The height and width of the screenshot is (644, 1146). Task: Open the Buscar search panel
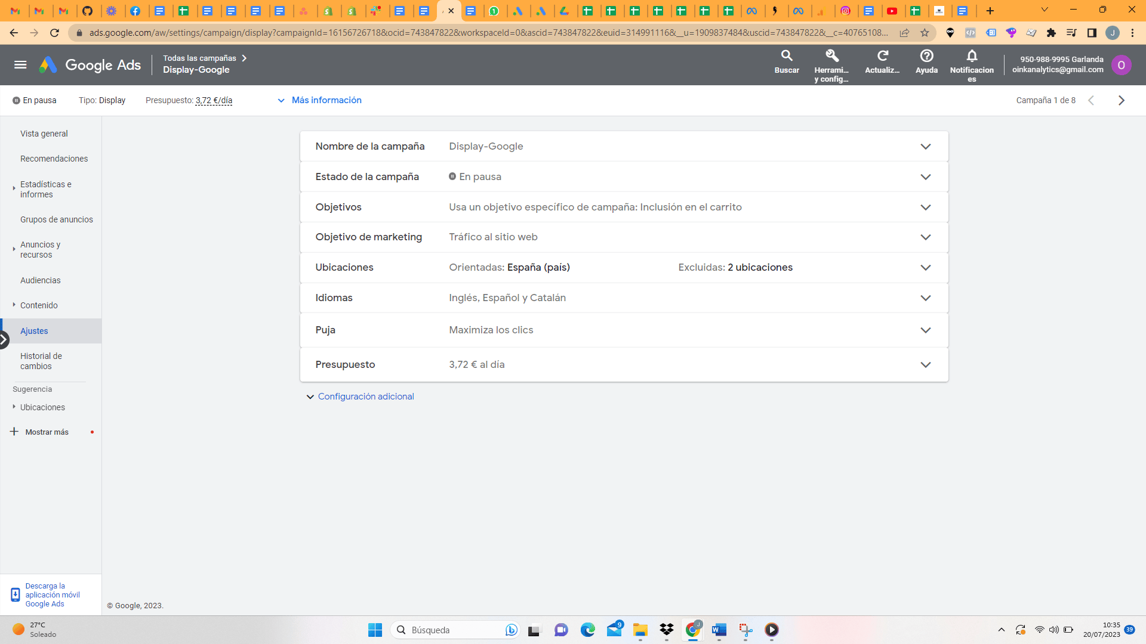click(786, 63)
